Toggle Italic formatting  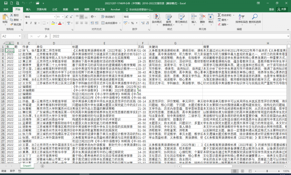point(31,23)
